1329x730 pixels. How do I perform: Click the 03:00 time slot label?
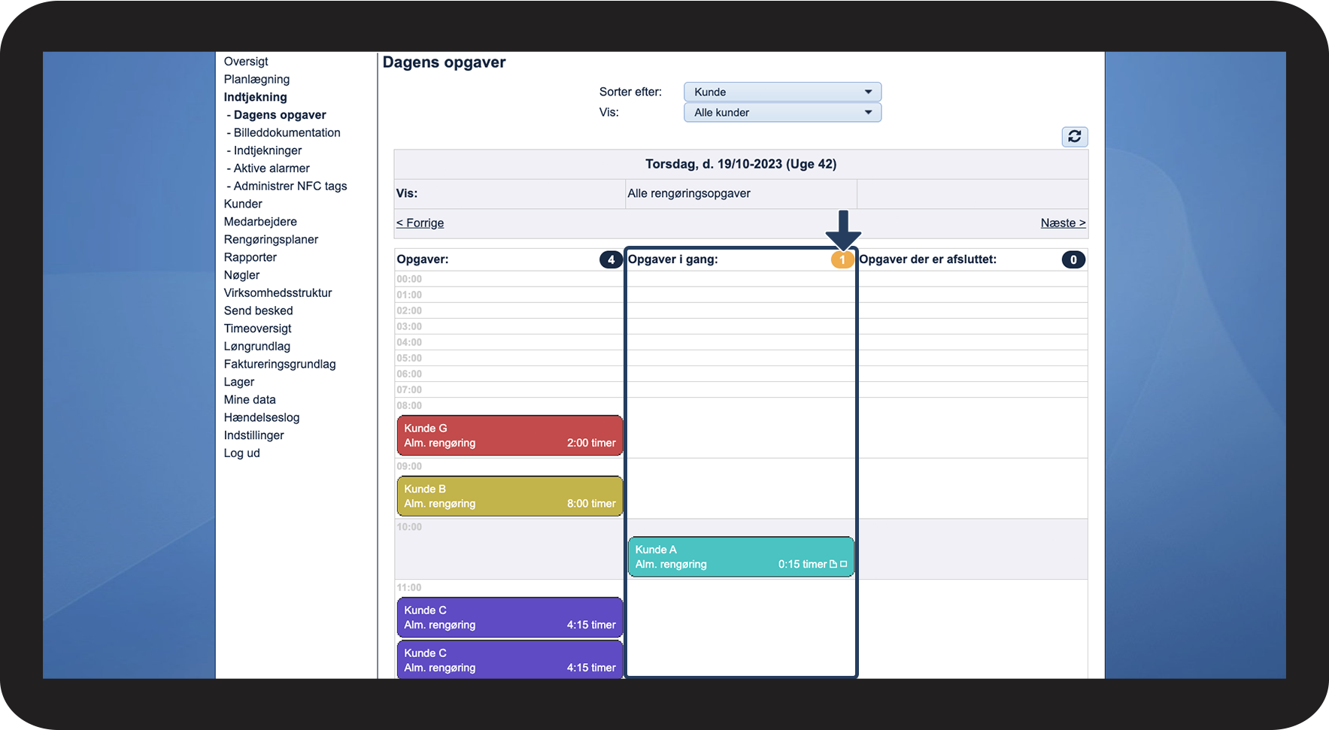[409, 326]
